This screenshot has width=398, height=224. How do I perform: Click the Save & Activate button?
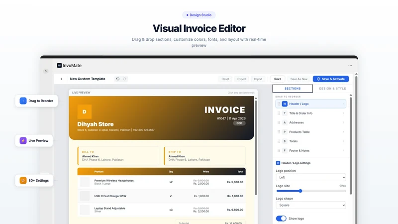331,79
